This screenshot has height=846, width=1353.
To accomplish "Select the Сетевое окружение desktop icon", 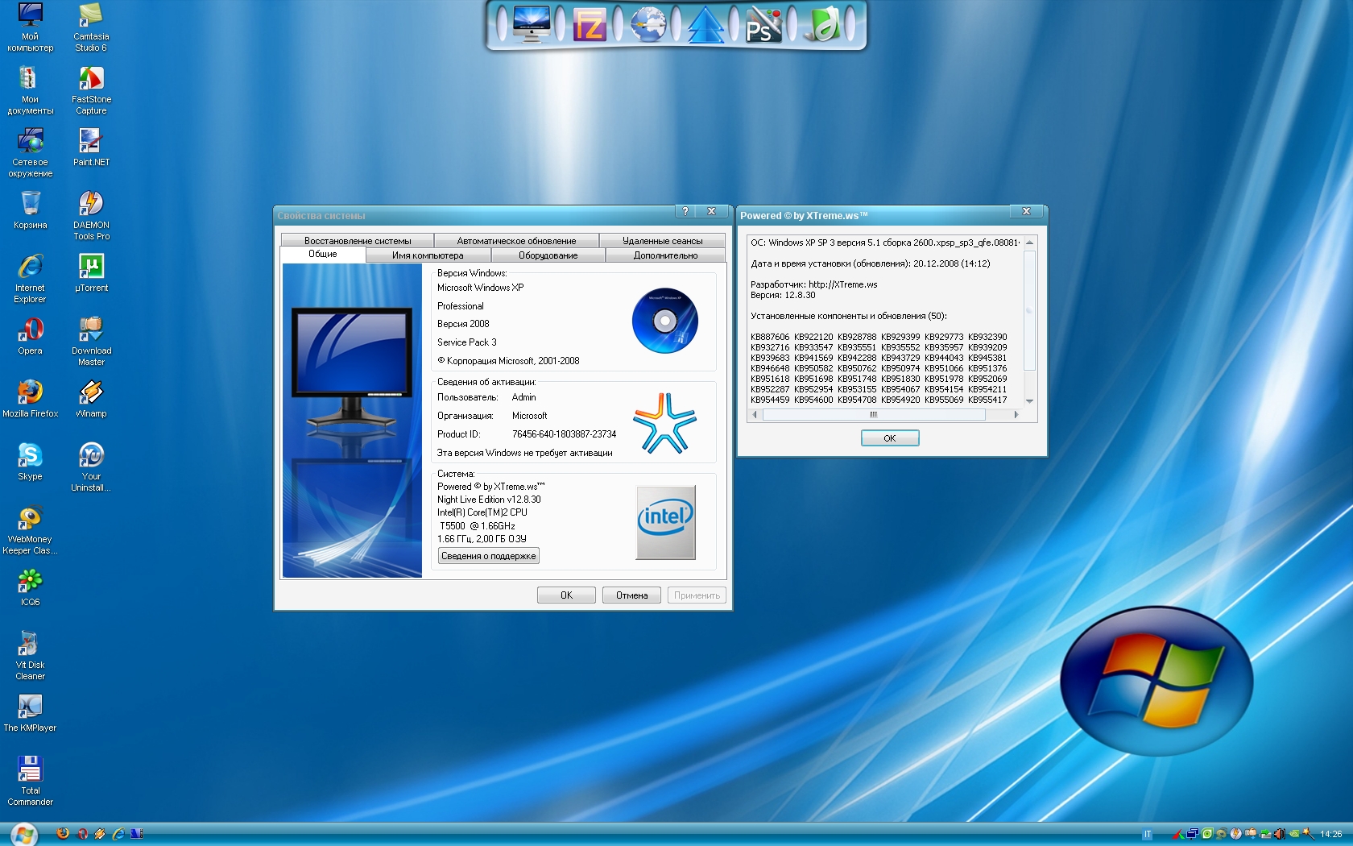I will click(x=31, y=152).
